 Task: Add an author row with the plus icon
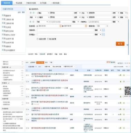tap(31, 22)
